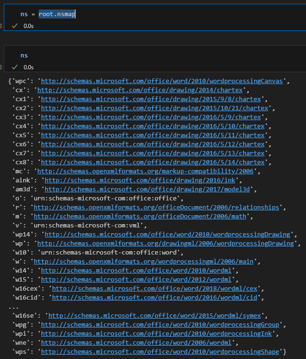Viewport: 306px width, 359px height.
Task: Open the word/2012/wordml link
Action: [x=136, y=280]
